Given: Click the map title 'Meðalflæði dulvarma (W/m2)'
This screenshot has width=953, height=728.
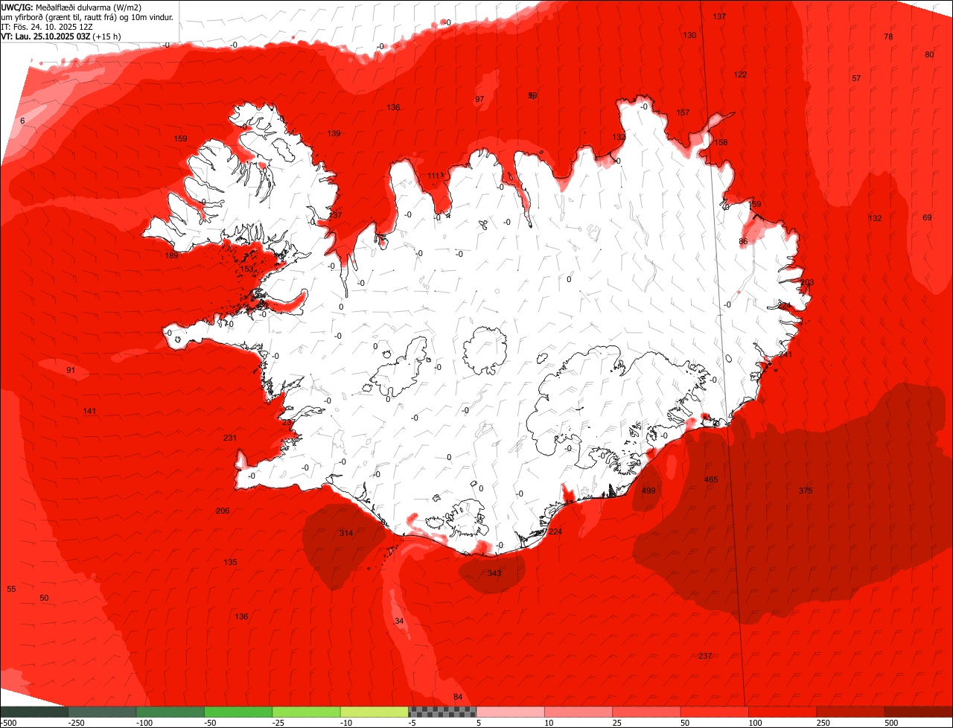Looking at the screenshot, I should pos(89,7).
